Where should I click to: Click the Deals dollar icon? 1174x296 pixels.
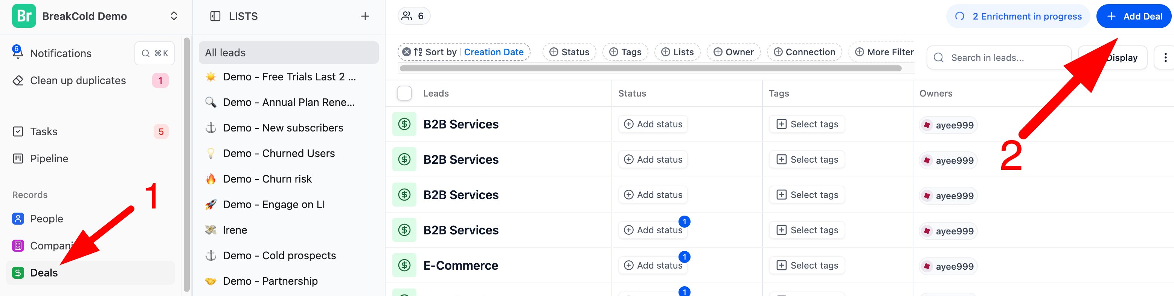18,273
